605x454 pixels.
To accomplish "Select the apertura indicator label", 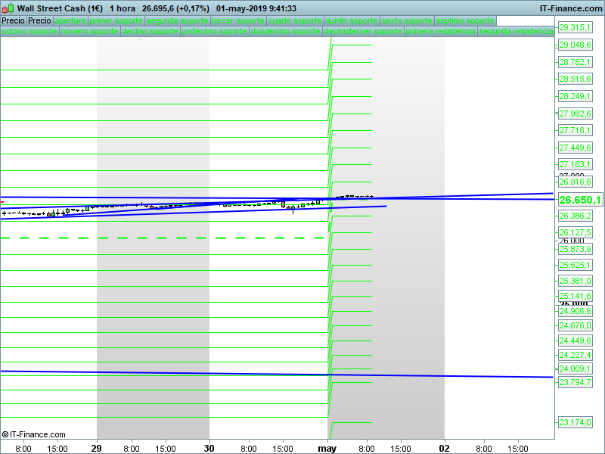I will pos(70,21).
